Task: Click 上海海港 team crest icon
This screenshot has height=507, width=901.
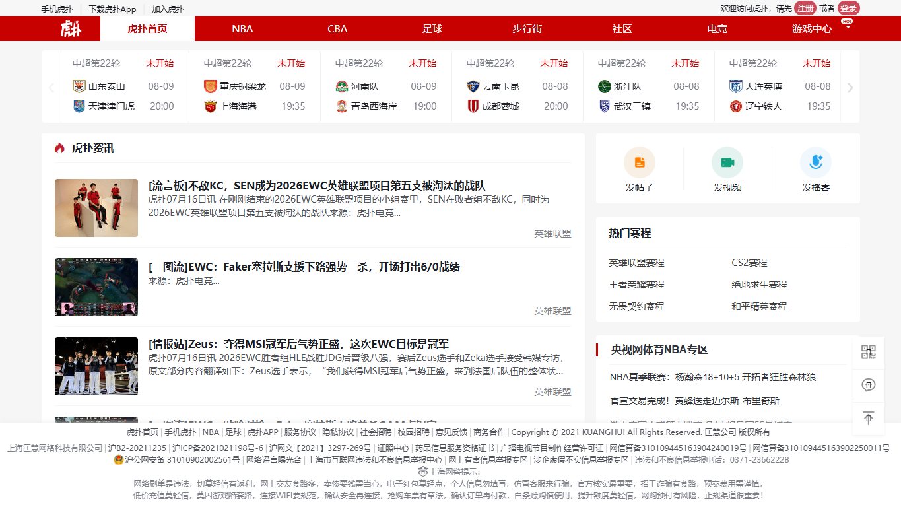Action: [x=211, y=106]
